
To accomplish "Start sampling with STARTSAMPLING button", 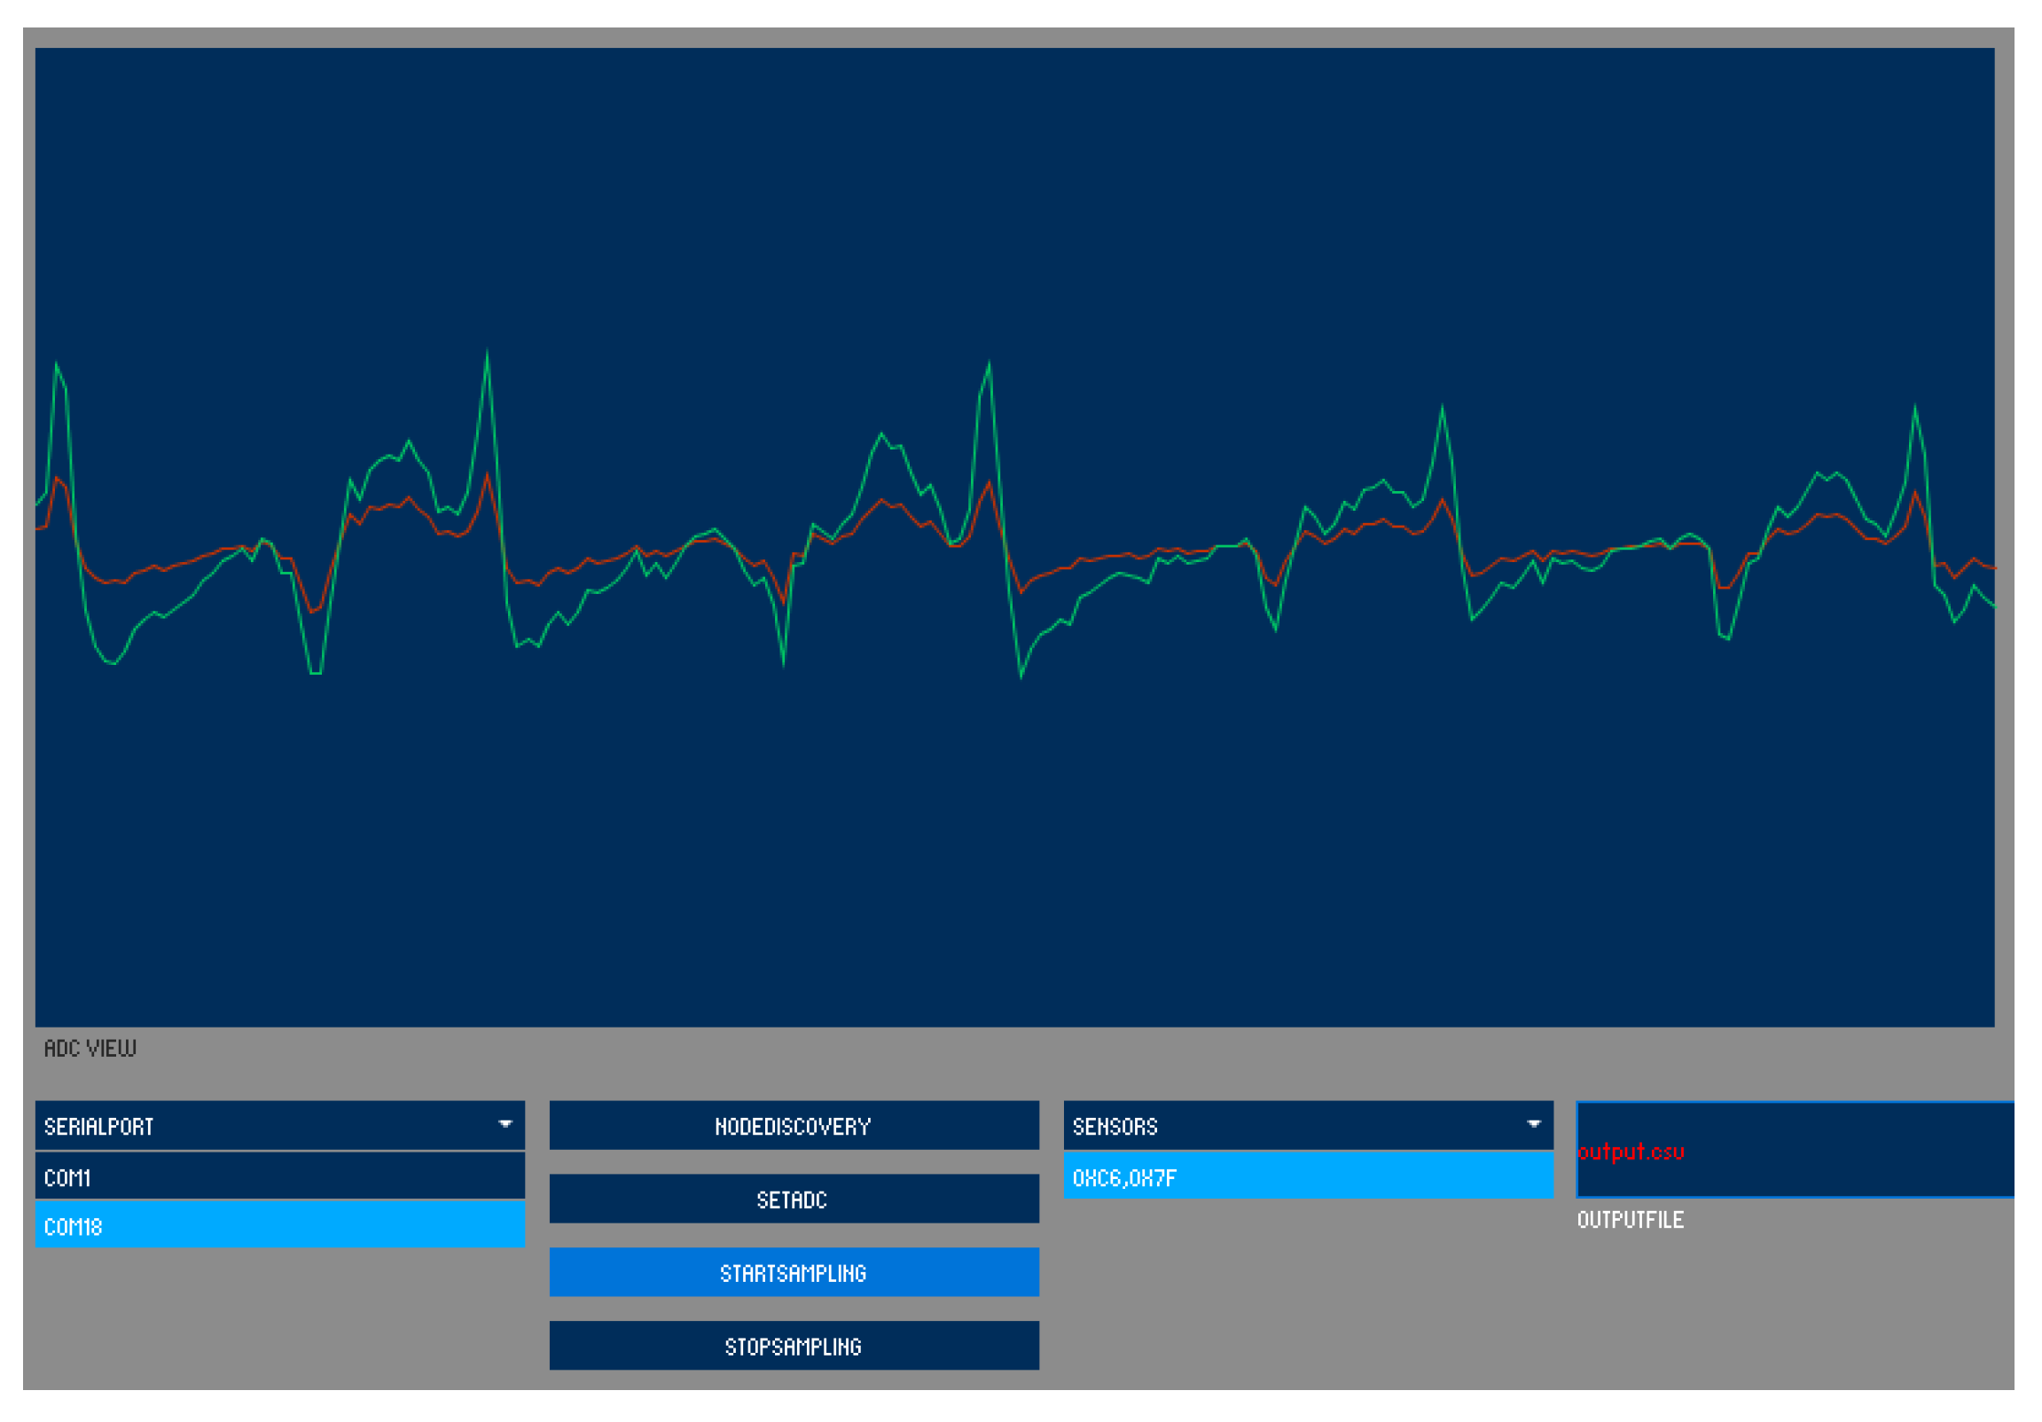I will tap(794, 1272).
